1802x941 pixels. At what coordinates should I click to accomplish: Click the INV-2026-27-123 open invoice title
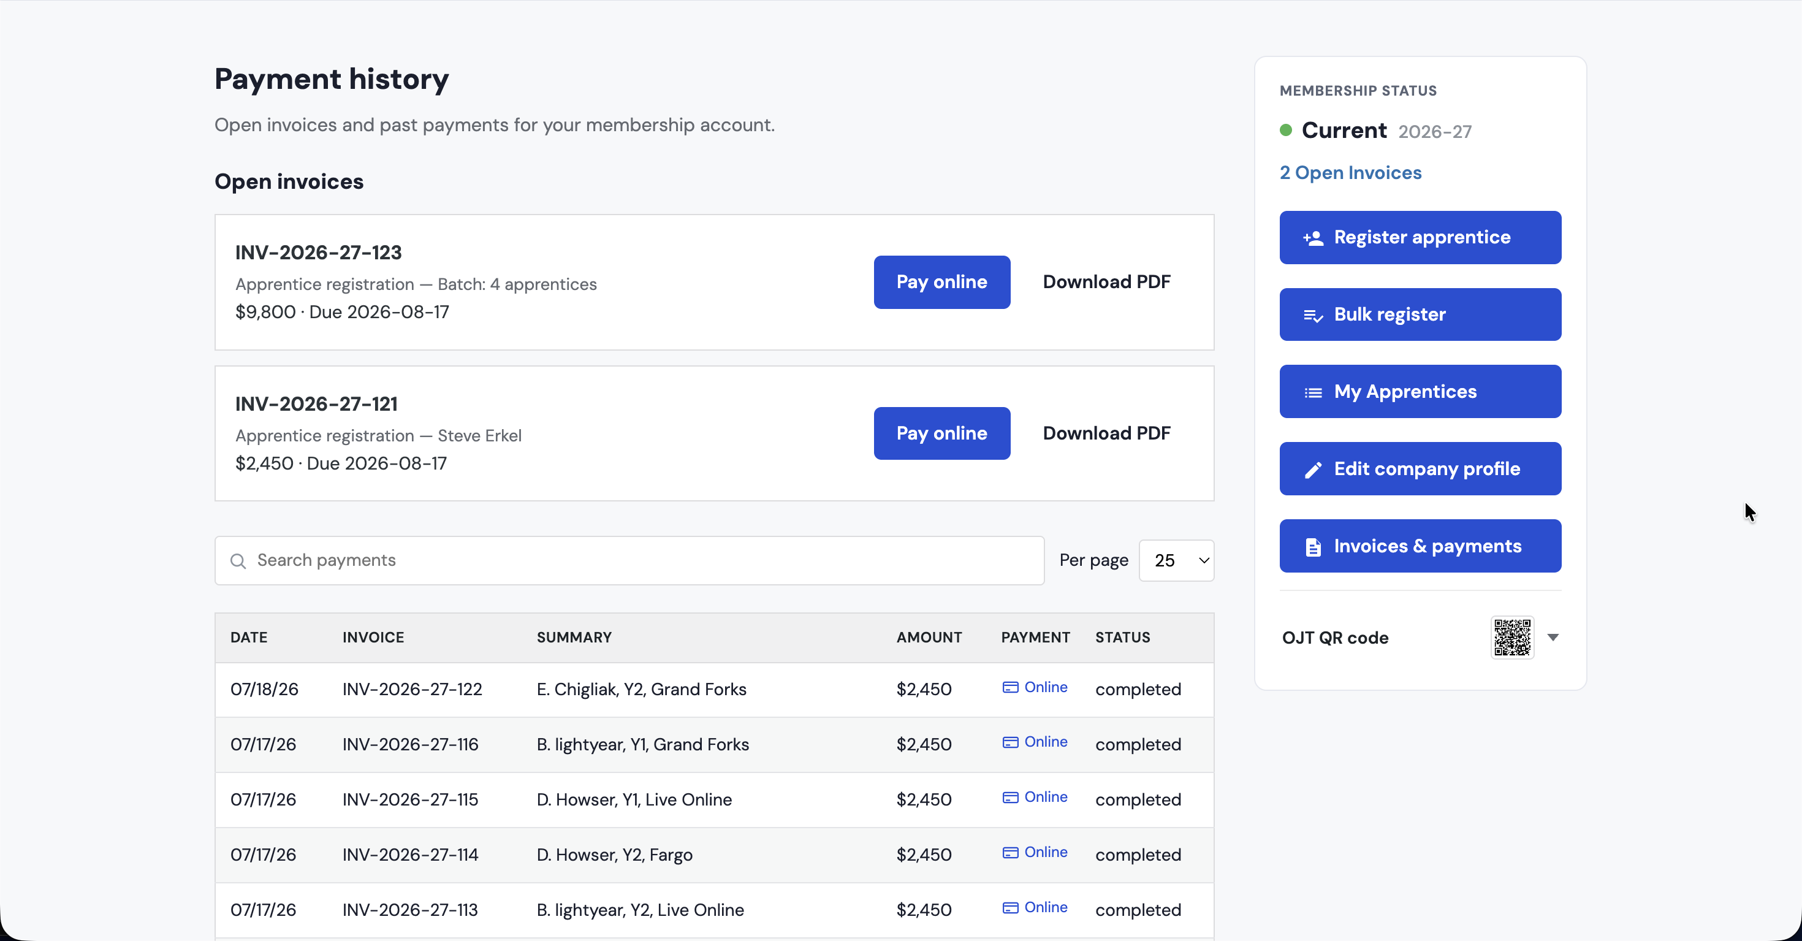318,253
